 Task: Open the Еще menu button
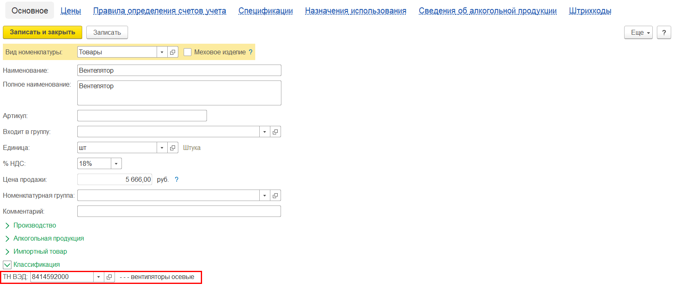(638, 32)
